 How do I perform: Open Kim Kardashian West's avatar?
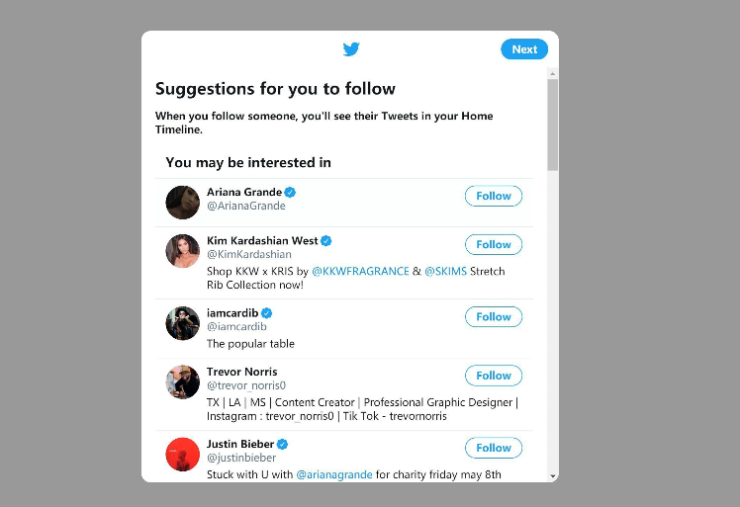(x=183, y=251)
